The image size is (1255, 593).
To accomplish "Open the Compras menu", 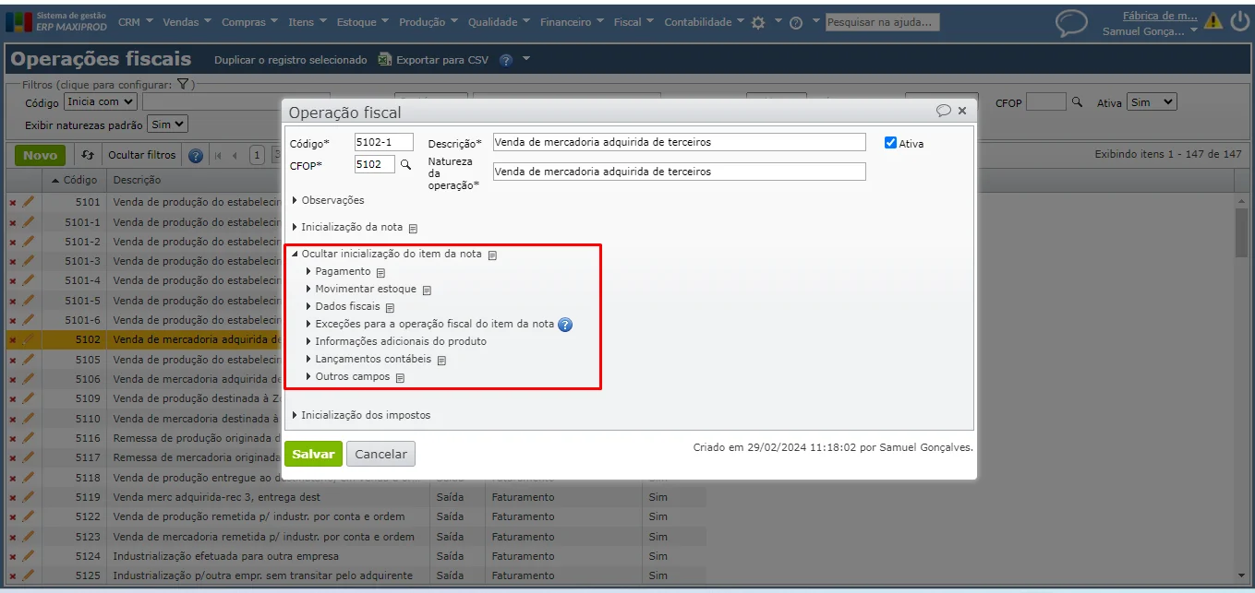I will click(249, 22).
